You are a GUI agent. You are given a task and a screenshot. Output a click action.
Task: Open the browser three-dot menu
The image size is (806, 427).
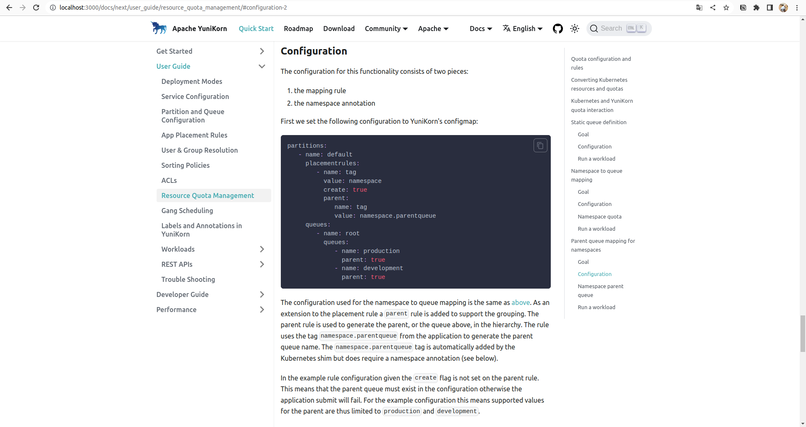pyautogui.click(x=797, y=8)
